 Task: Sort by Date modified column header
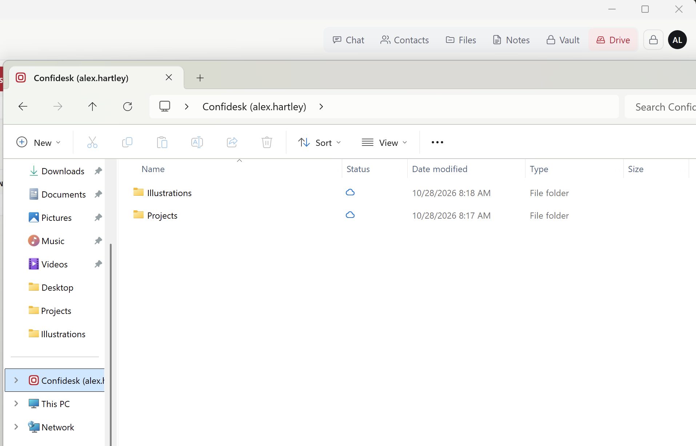coord(440,169)
